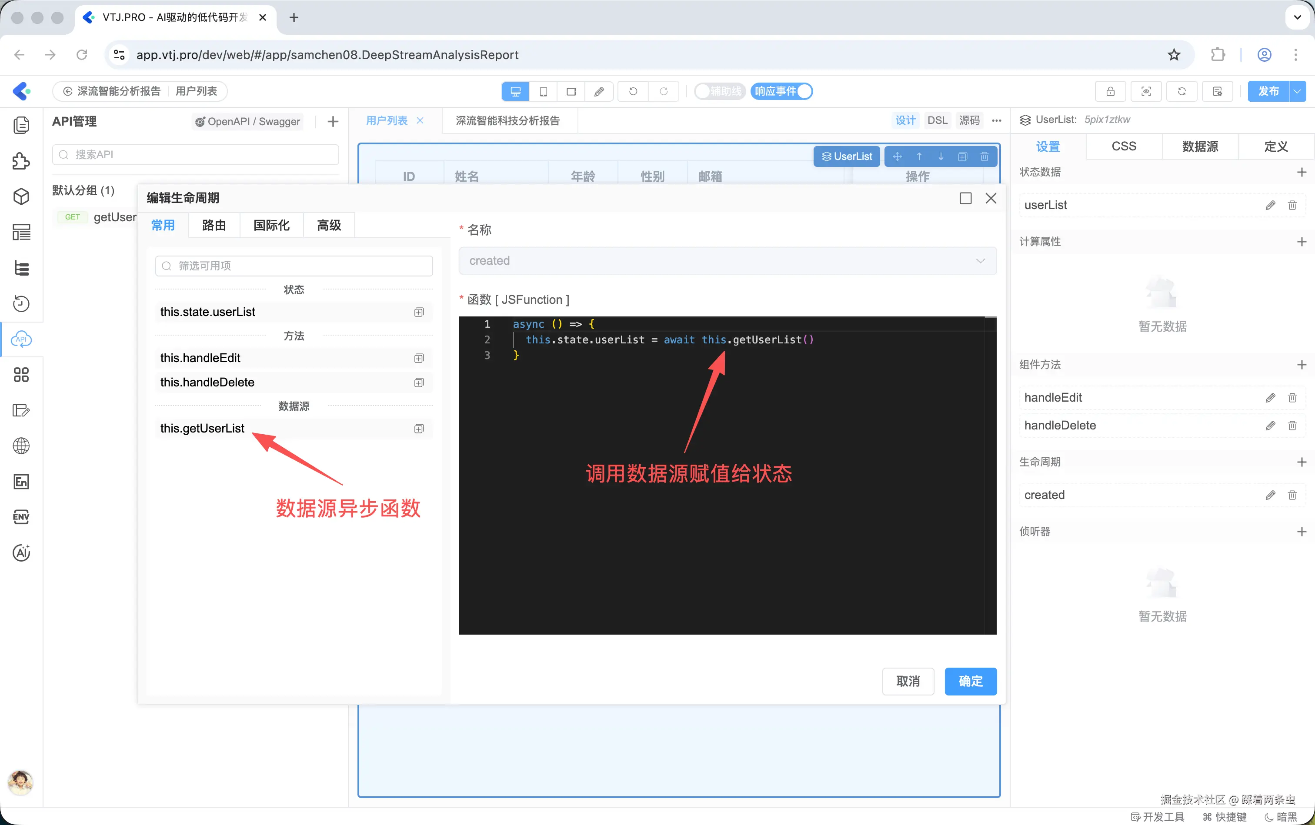Toggle the 响应事件 switch
1315x825 pixels.
781,92
